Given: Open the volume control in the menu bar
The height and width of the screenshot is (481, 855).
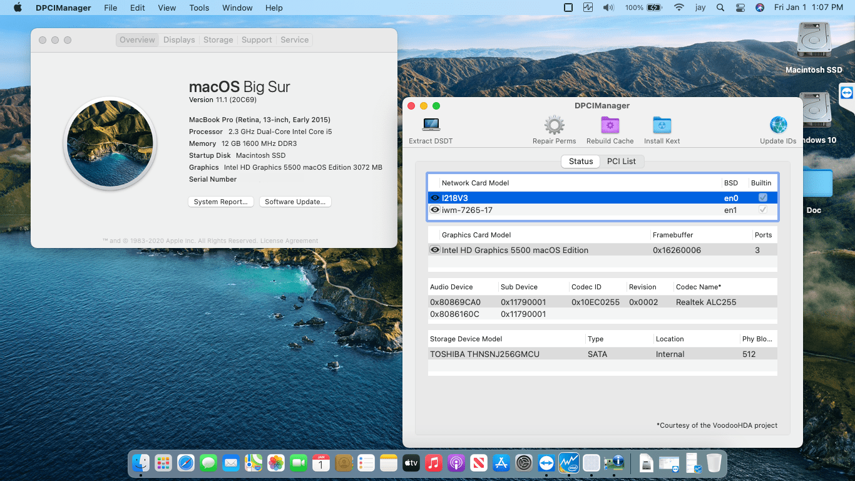Looking at the screenshot, I should click(608, 8).
